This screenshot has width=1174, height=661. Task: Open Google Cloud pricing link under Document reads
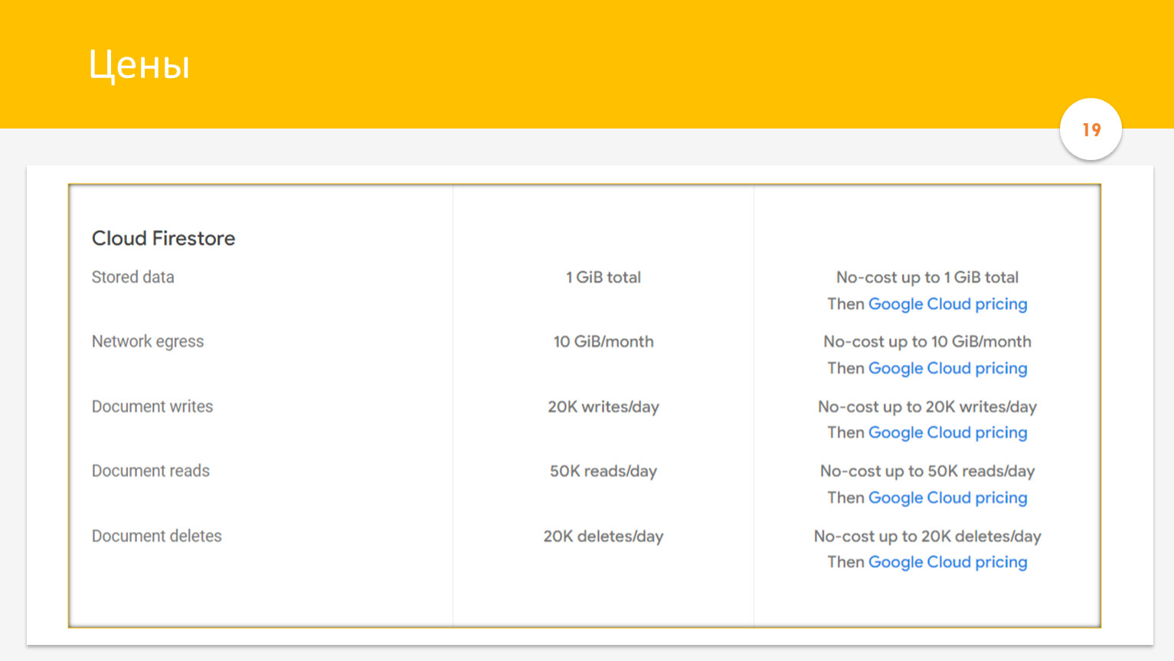(947, 498)
